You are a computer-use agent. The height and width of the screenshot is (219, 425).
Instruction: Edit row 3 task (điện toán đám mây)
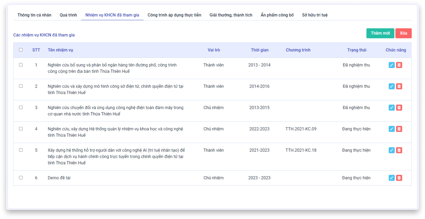pyautogui.click(x=392, y=108)
